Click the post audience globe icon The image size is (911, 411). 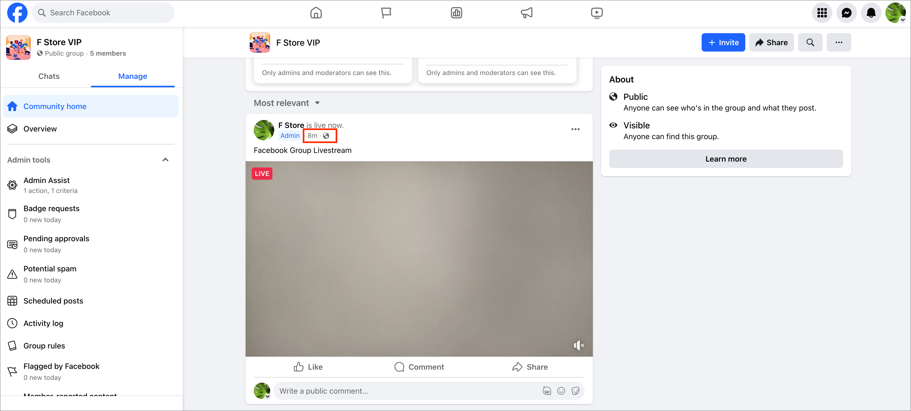click(326, 136)
